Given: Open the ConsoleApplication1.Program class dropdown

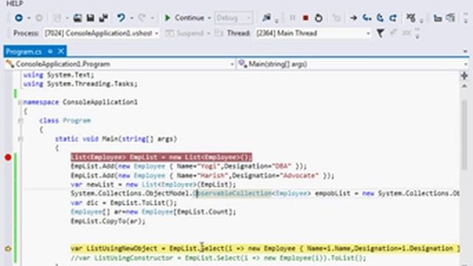Looking at the screenshot, I should [x=120, y=64].
